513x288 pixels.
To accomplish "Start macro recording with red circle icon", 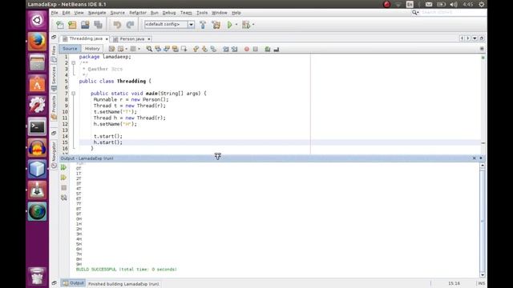I will 247,49.
